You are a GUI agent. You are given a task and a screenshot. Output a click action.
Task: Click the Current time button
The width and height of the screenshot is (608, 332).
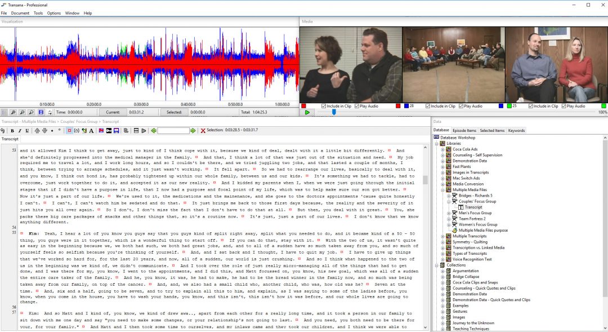[x=113, y=112]
